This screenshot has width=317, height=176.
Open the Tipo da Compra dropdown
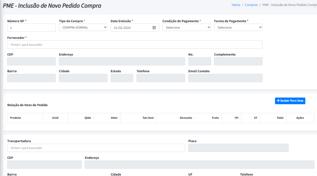[x=83, y=28]
